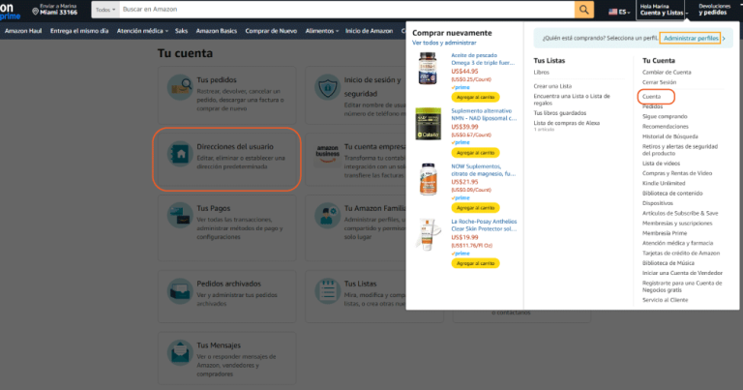Expand the Alimentos nav dropdown
Image resolution: width=743 pixels, height=390 pixels.
point(325,31)
